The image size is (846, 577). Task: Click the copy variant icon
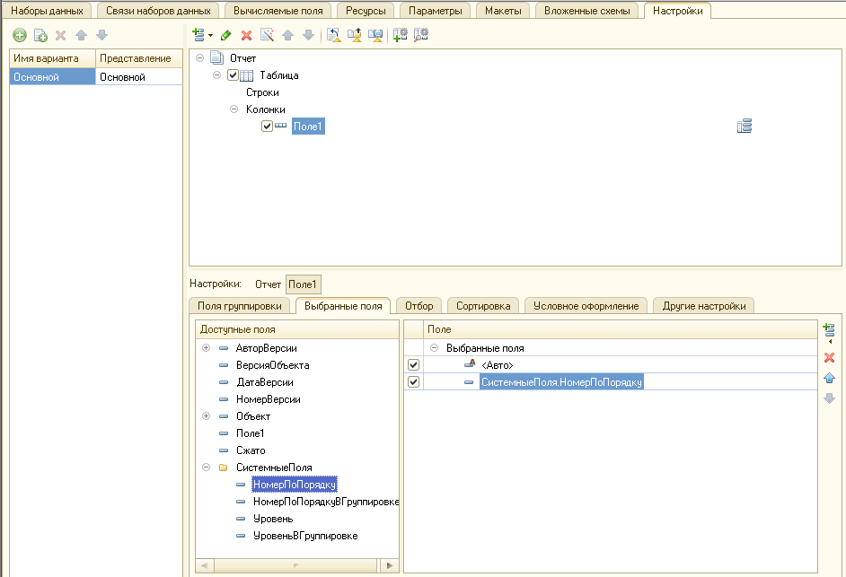(x=40, y=35)
